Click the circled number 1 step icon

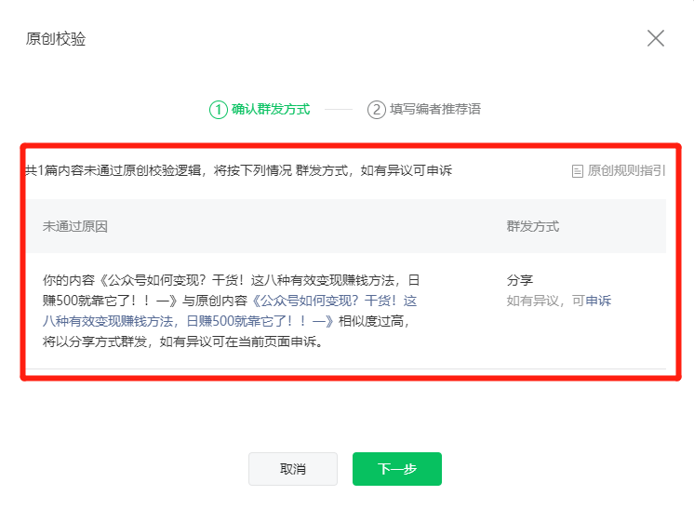(219, 109)
